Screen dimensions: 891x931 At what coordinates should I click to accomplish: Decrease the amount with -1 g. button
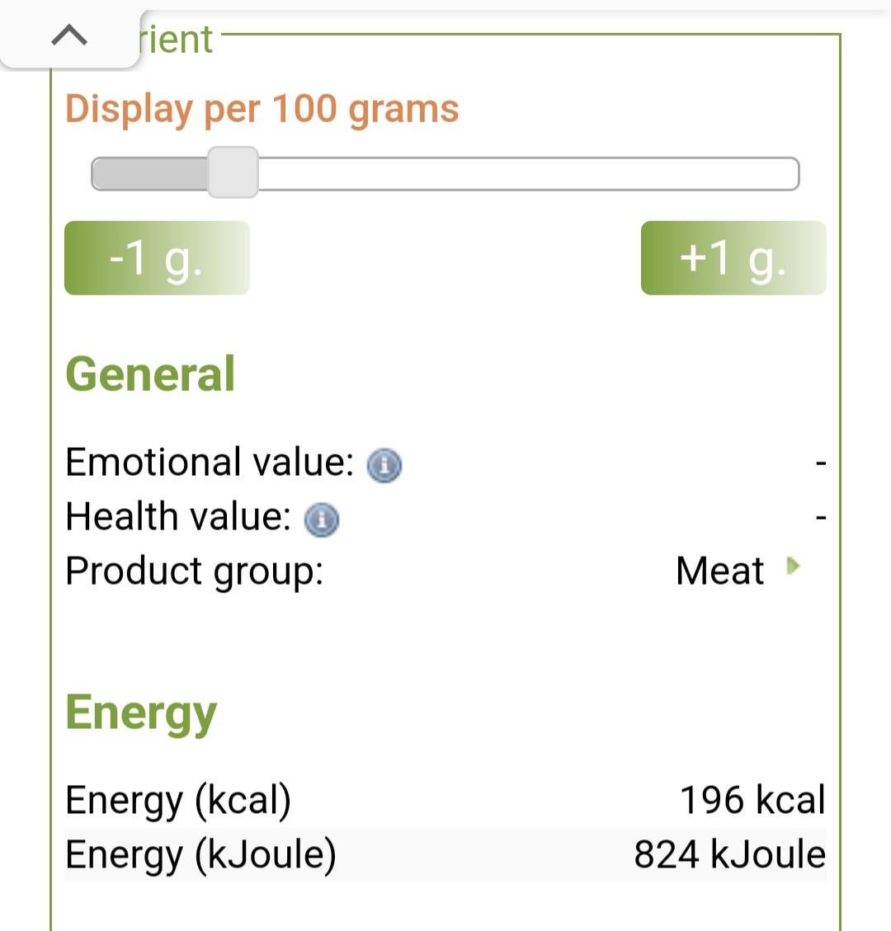click(157, 257)
